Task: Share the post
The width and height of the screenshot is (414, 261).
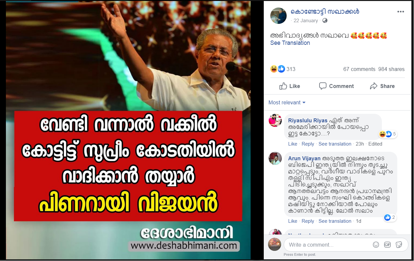Action: (x=382, y=86)
